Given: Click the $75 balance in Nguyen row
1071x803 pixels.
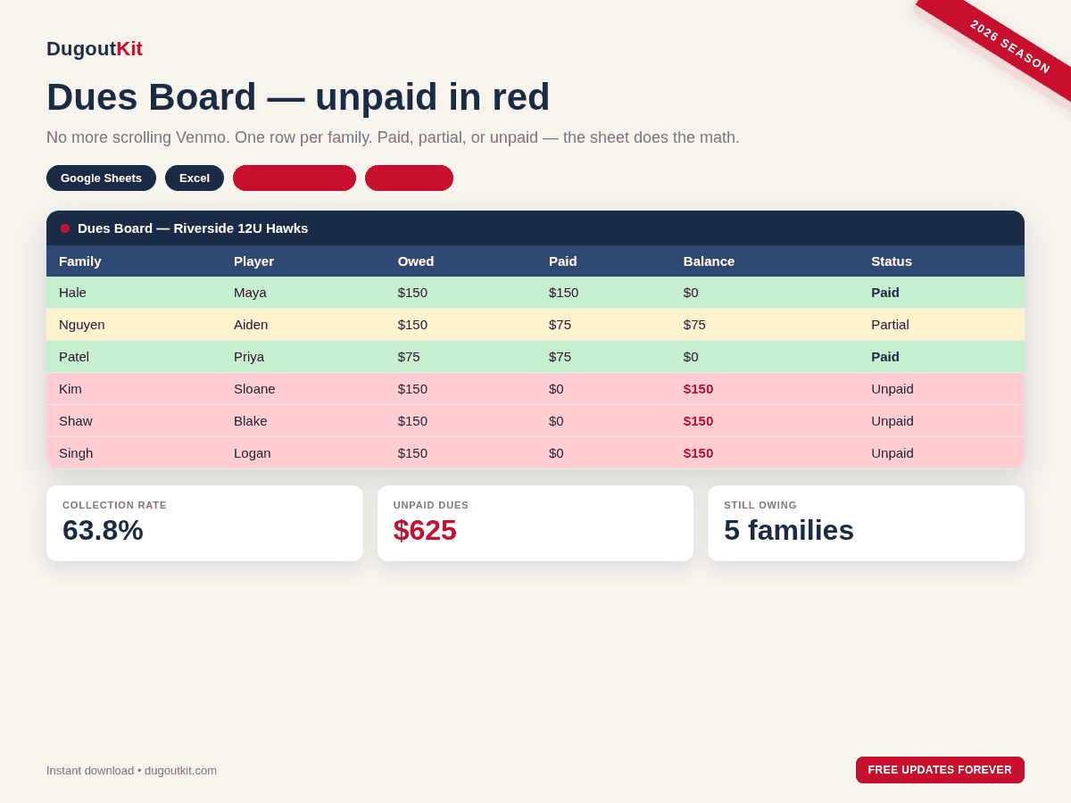Looking at the screenshot, I should pos(694,324).
